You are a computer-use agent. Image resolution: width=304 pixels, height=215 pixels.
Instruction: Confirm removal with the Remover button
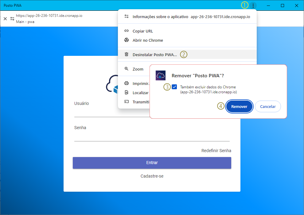coord(239,106)
